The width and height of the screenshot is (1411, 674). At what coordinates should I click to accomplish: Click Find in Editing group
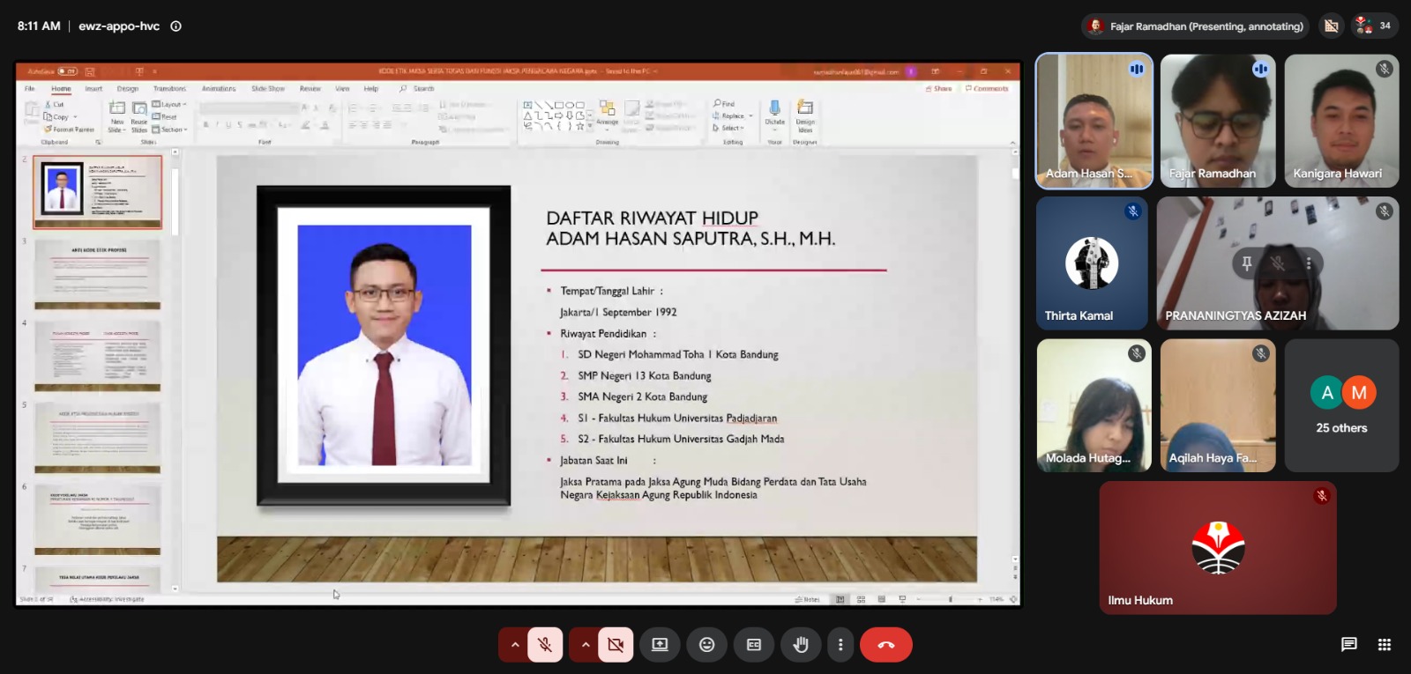724,104
